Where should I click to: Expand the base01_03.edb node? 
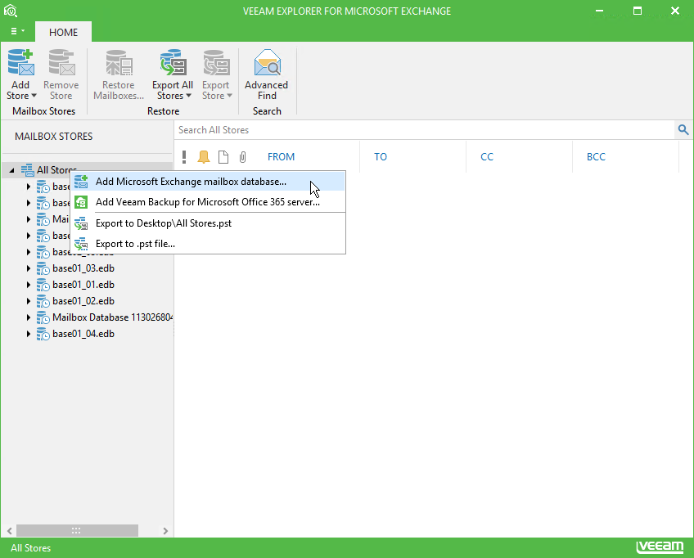pos(29,268)
